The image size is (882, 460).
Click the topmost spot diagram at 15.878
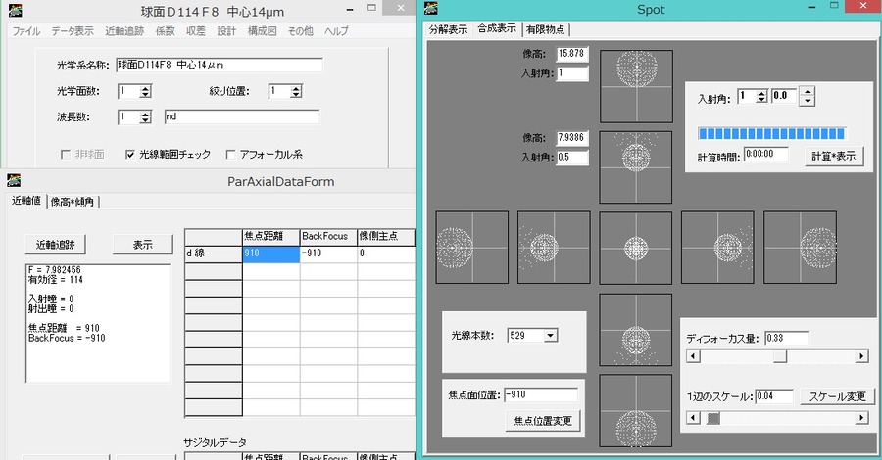[x=636, y=86]
